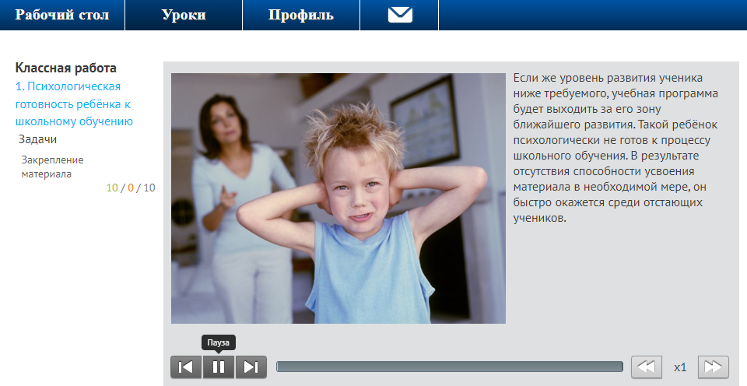Click the slide photo of boy
The height and width of the screenshot is (386, 747).
(x=338, y=198)
